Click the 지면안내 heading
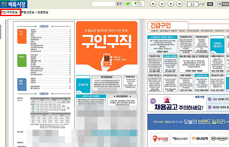Viewport: 229px width, 147px height. (44, 26)
